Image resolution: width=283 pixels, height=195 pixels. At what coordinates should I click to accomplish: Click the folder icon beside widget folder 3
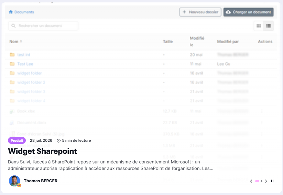coord(12,91)
